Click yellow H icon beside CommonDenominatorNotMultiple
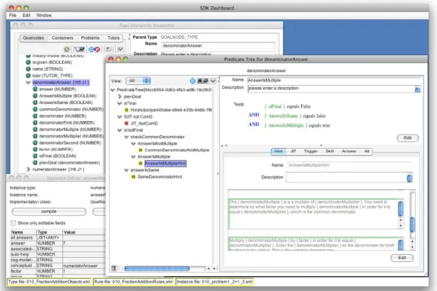This screenshot has height=291, width=437. point(141,150)
